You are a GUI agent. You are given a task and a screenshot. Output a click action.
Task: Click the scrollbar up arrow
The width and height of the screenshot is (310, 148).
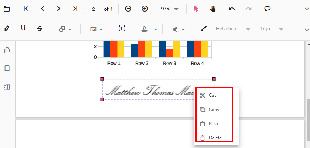tap(308, 44)
